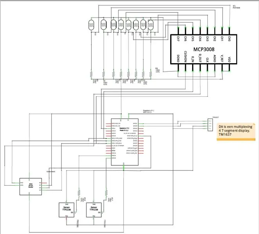Select the RFID RC522 reader block
This screenshot has width=259, height=234.
point(31,186)
